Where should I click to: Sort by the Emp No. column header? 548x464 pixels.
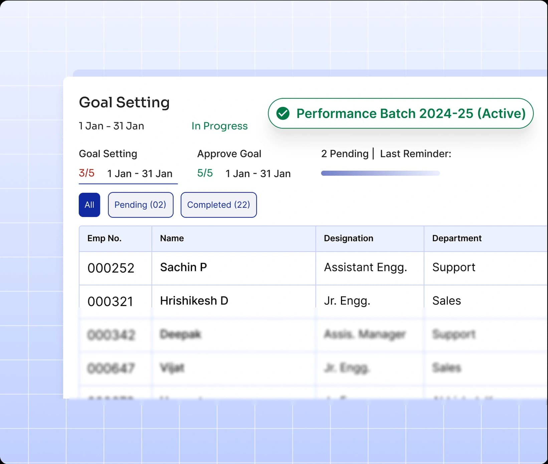(104, 238)
